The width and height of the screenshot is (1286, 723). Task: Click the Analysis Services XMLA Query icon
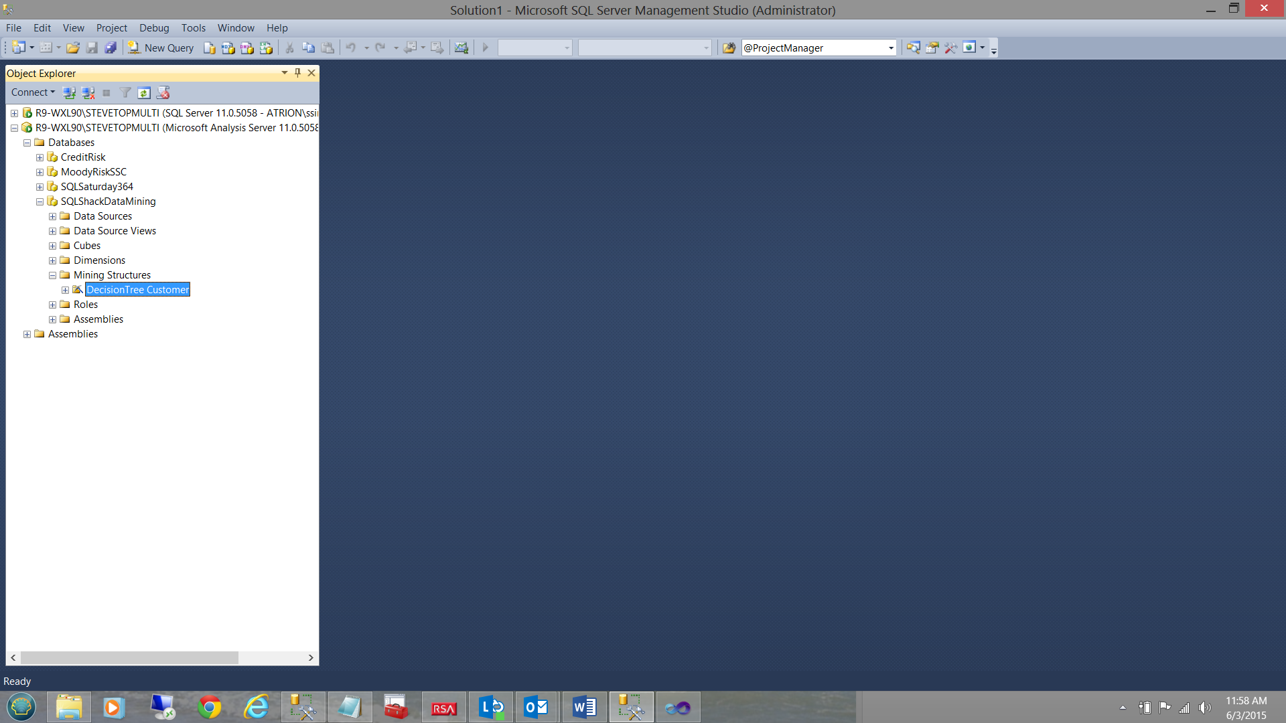pyautogui.click(x=266, y=48)
